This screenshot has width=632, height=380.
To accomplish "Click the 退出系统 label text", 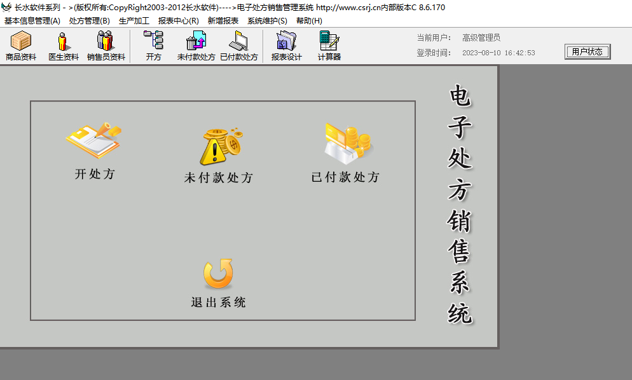I will pos(219,302).
